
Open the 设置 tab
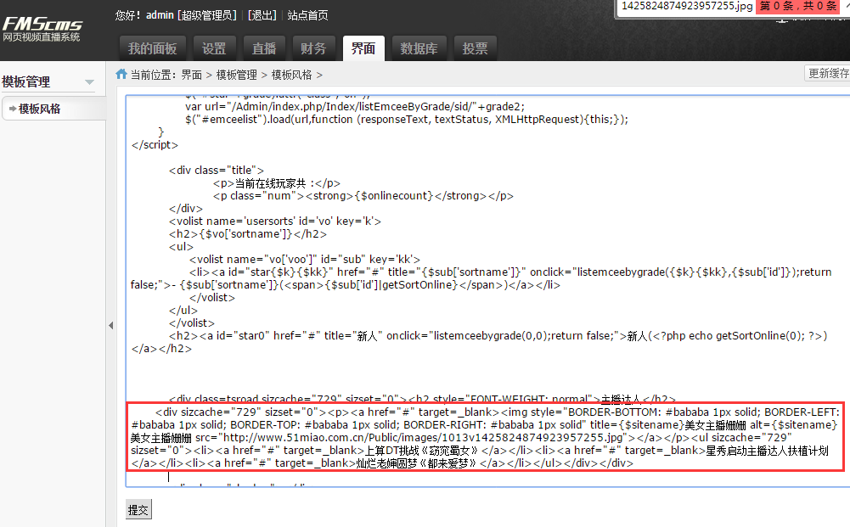tap(214, 48)
